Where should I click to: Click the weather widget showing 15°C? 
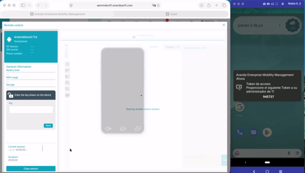(292, 25)
